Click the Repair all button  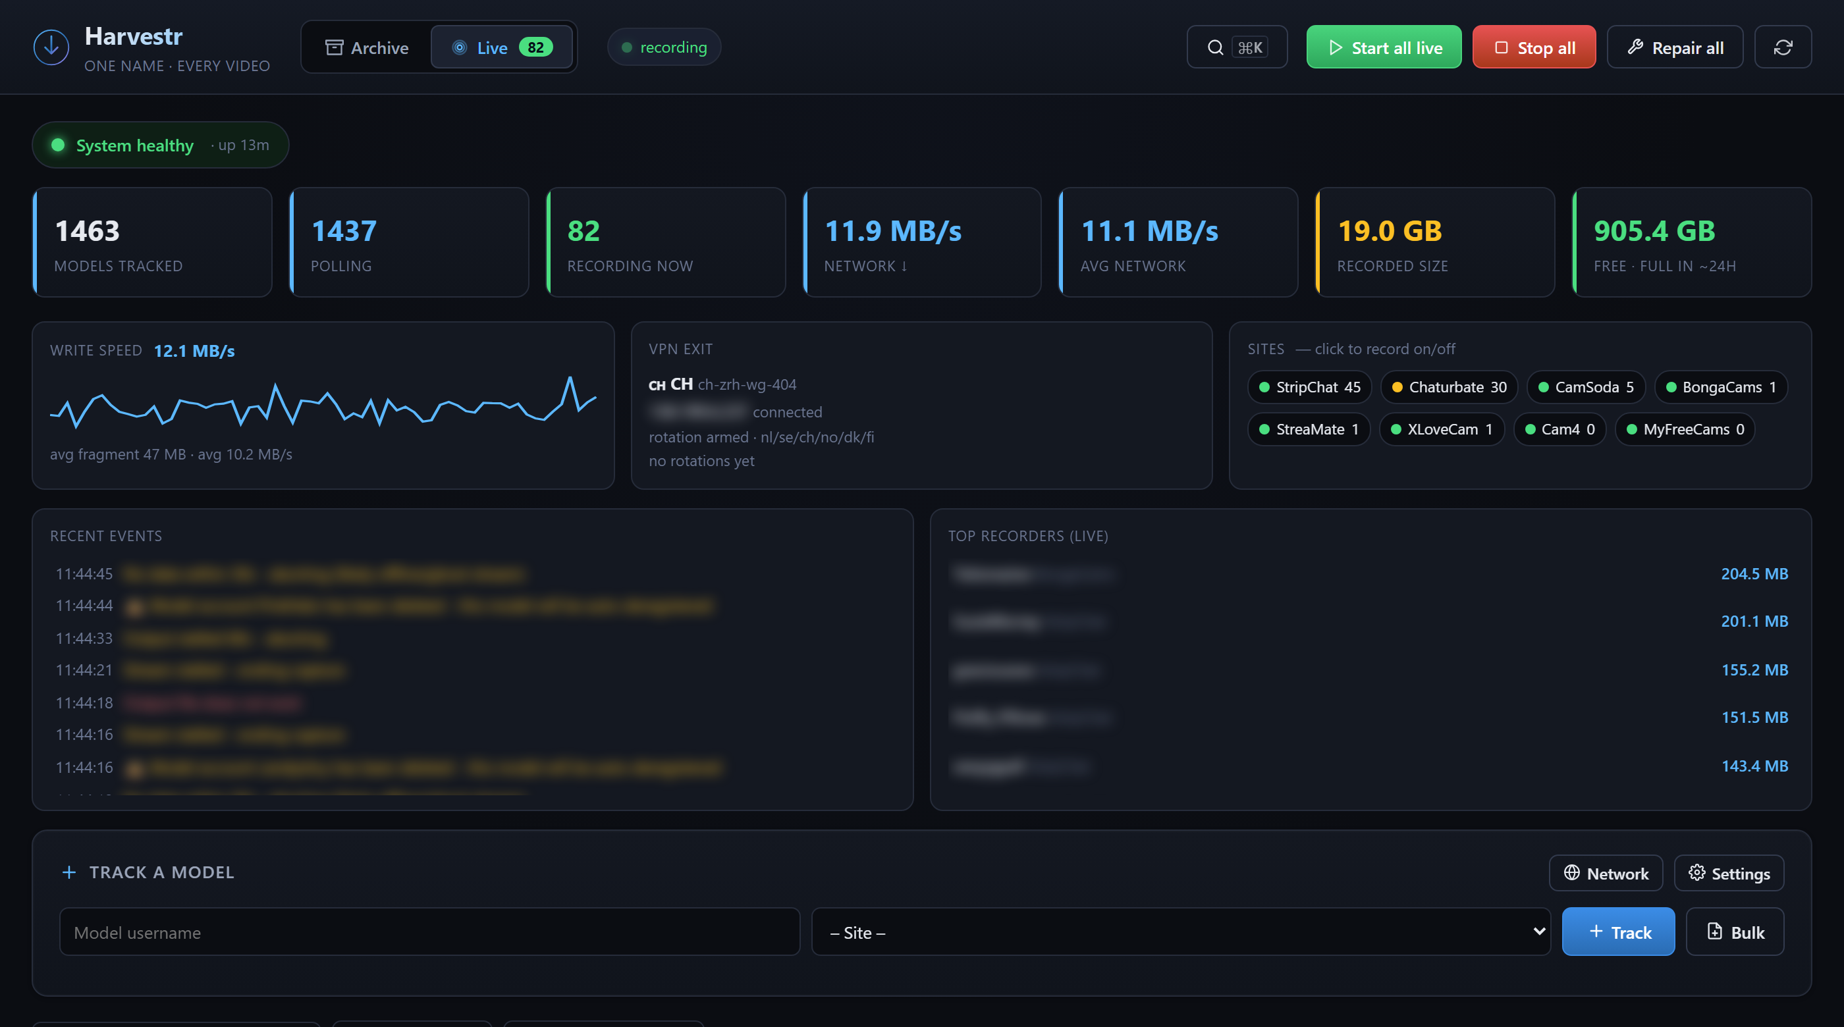click(x=1674, y=47)
